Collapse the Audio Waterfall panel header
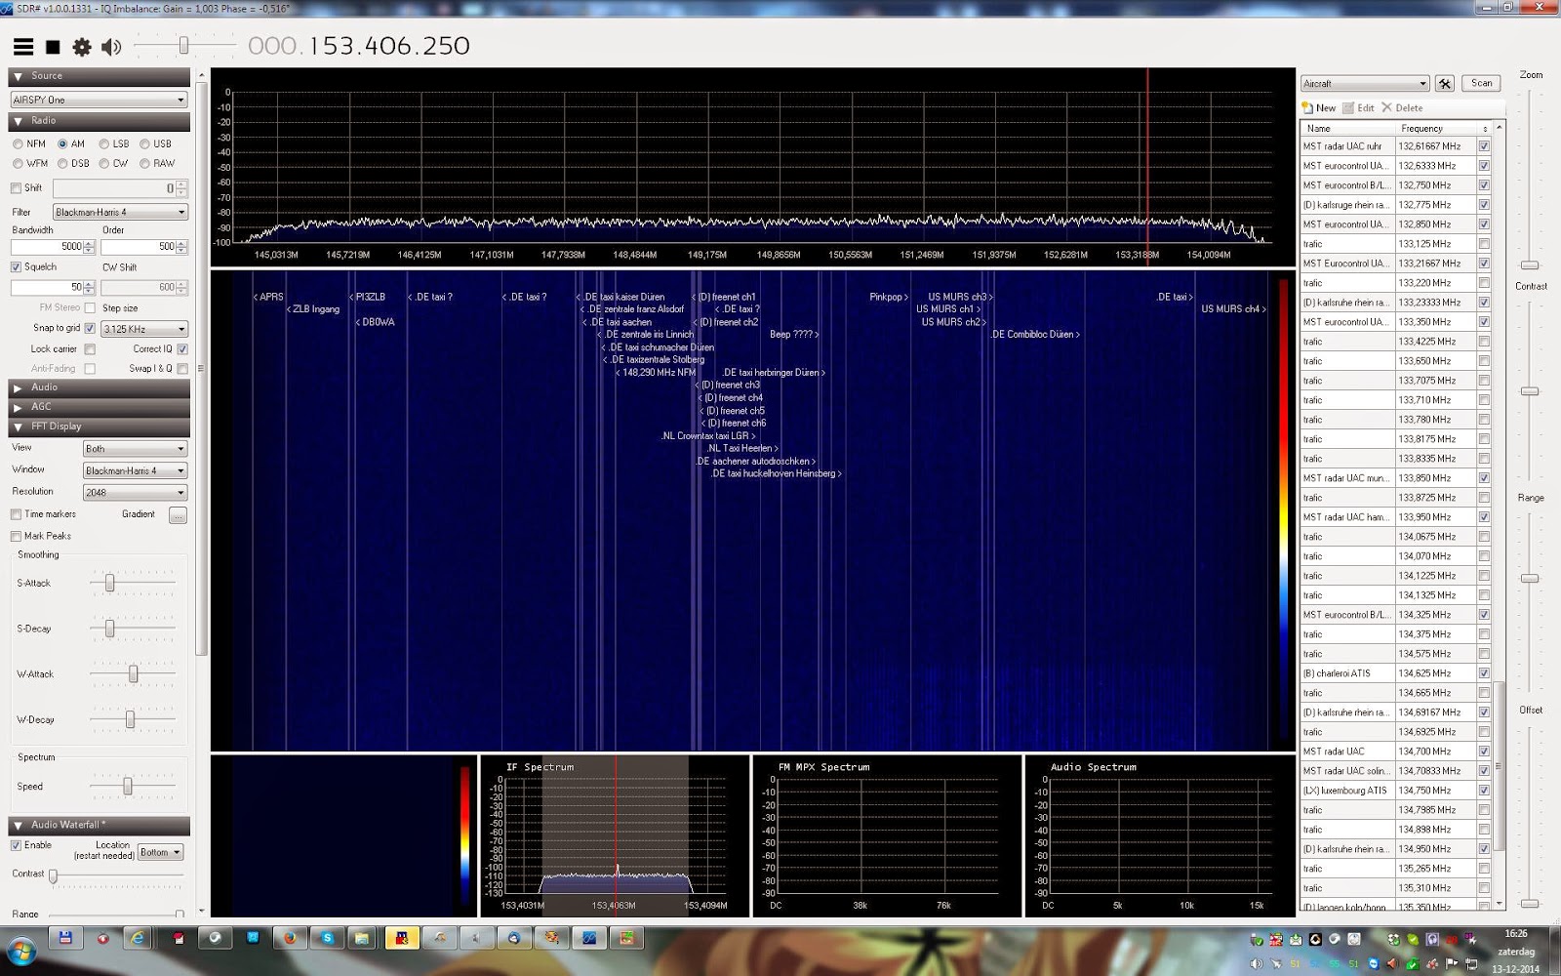The height and width of the screenshot is (976, 1561). tap(99, 826)
